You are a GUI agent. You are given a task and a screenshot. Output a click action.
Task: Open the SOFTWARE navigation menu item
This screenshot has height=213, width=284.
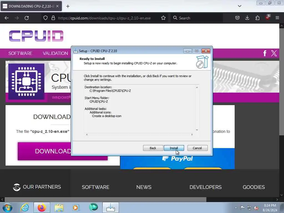(21, 53)
